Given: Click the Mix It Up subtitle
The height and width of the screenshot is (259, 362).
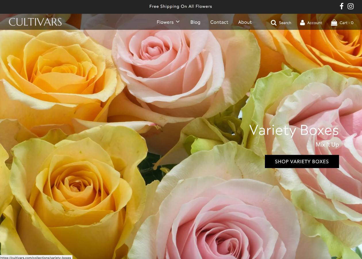Looking at the screenshot, I should (327, 145).
